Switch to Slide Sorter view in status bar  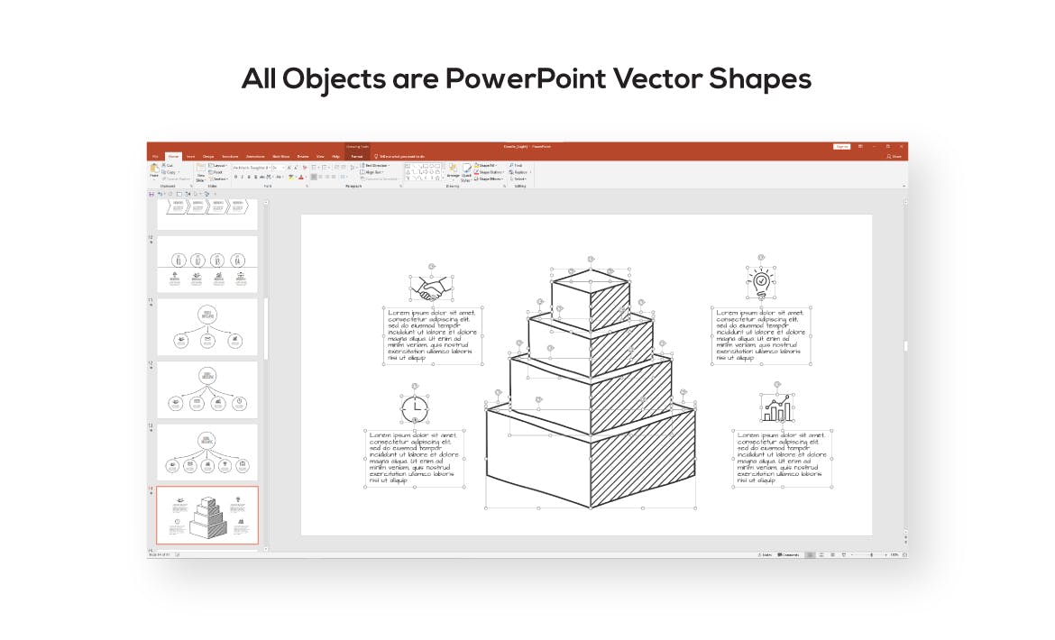coord(821,554)
